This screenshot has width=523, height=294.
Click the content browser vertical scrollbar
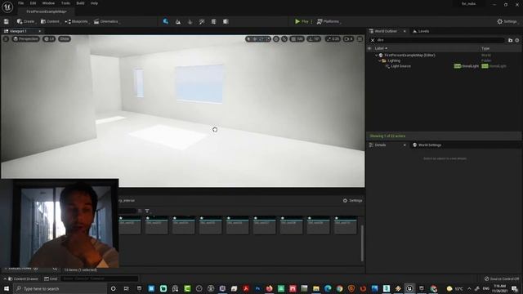click(x=362, y=243)
